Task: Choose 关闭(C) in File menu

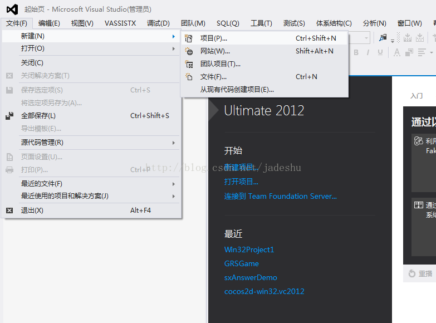Action: point(91,63)
